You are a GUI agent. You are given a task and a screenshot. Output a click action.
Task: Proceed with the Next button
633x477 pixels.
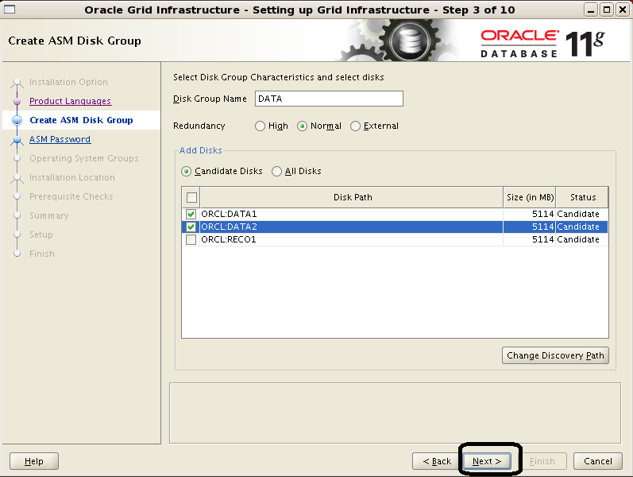tap(487, 461)
